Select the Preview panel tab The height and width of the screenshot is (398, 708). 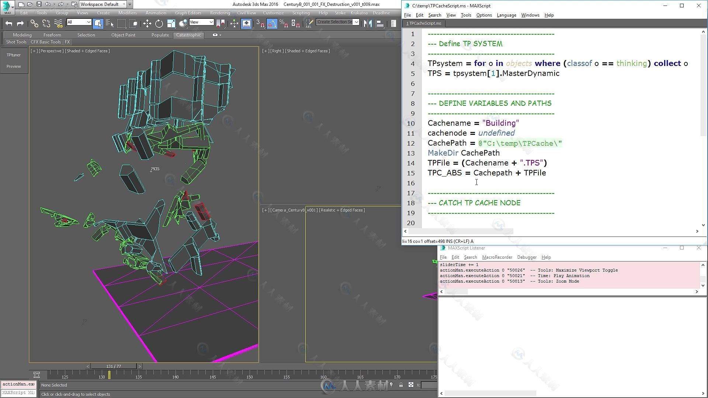tap(13, 66)
